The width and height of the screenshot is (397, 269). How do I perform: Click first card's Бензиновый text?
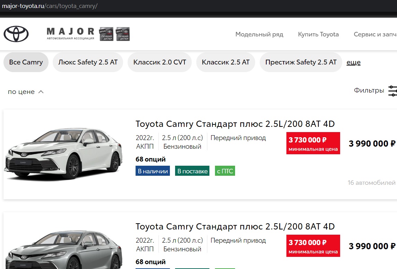pos(182,147)
